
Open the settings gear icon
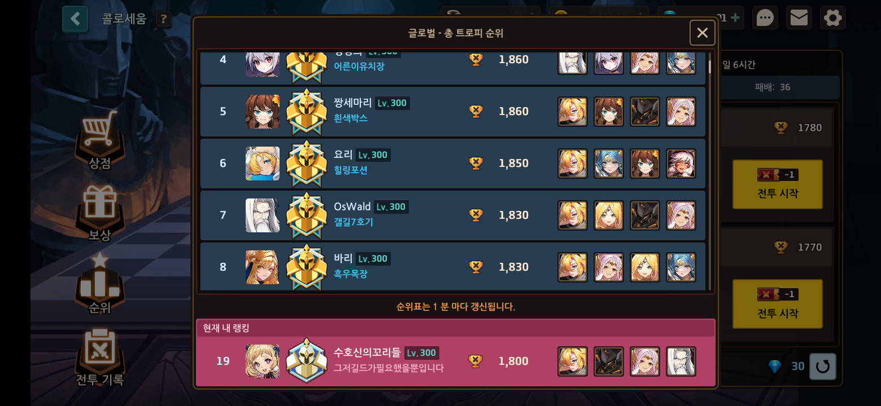click(x=833, y=18)
